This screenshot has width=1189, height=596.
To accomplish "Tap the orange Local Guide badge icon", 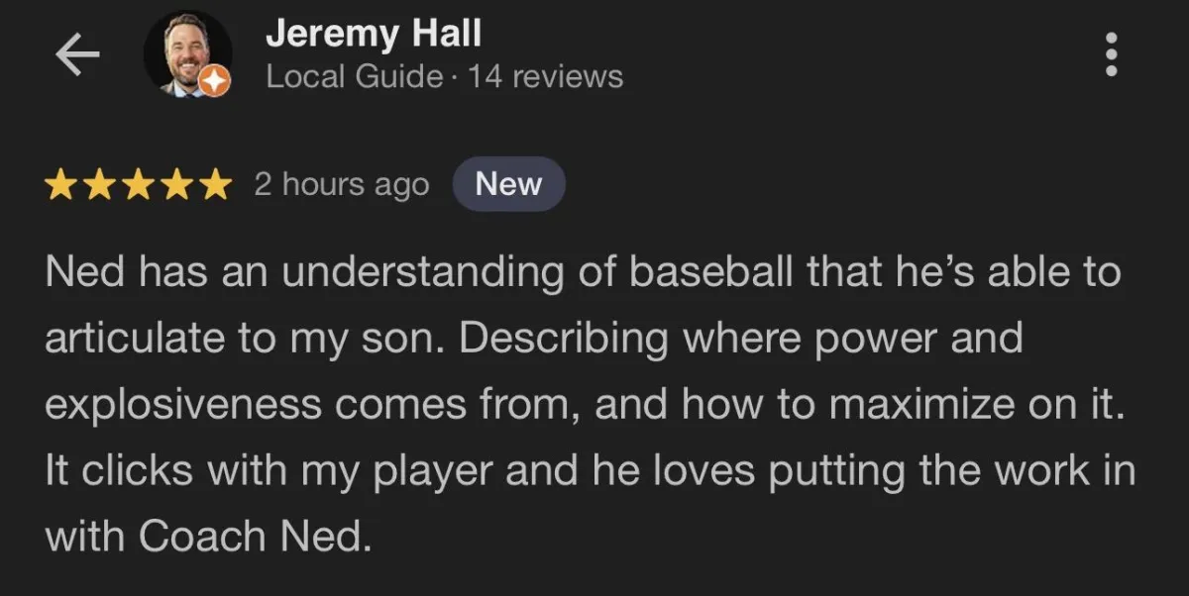I will coord(215,82).
